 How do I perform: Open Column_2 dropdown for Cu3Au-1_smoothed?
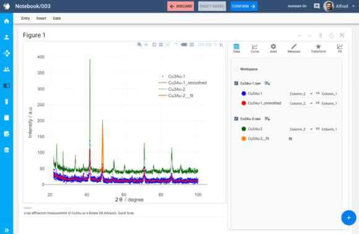(301, 103)
